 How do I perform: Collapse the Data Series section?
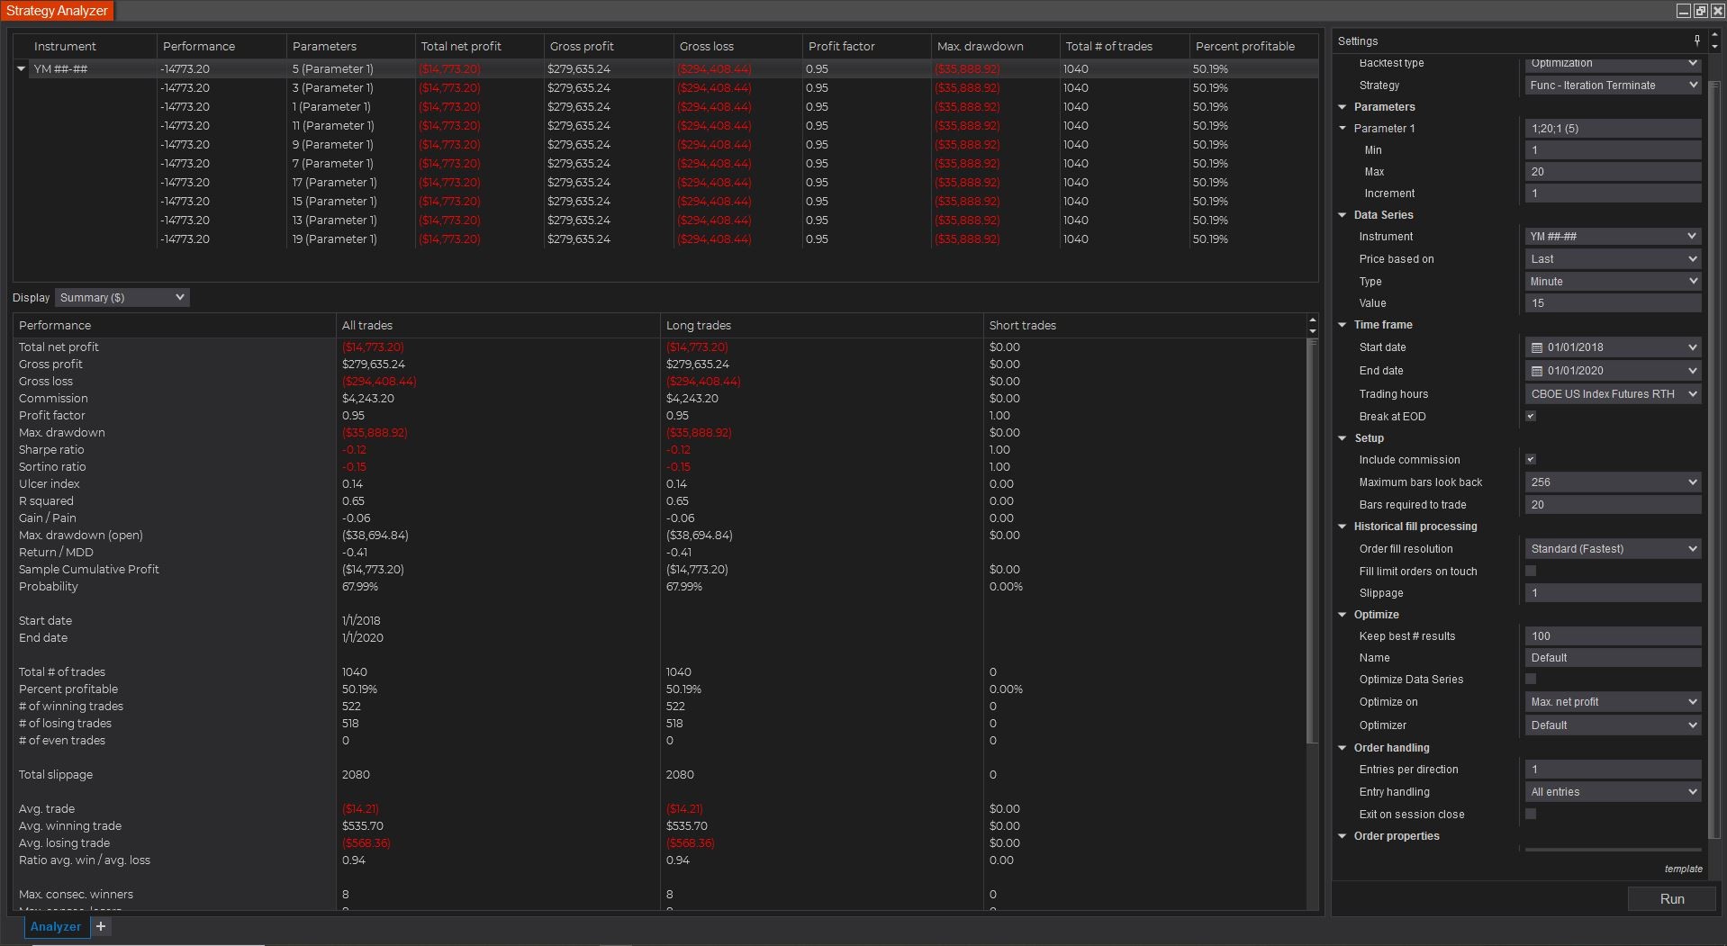pyautogui.click(x=1343, y=215)
